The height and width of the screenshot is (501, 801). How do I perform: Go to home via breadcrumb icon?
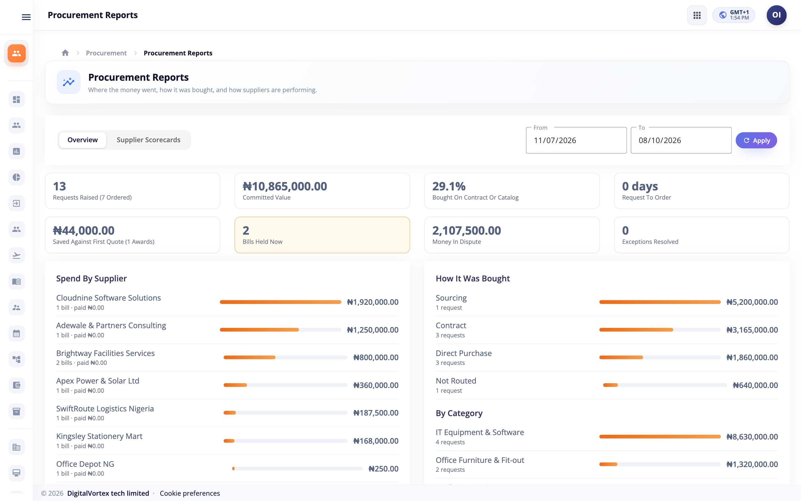point(65,53)
